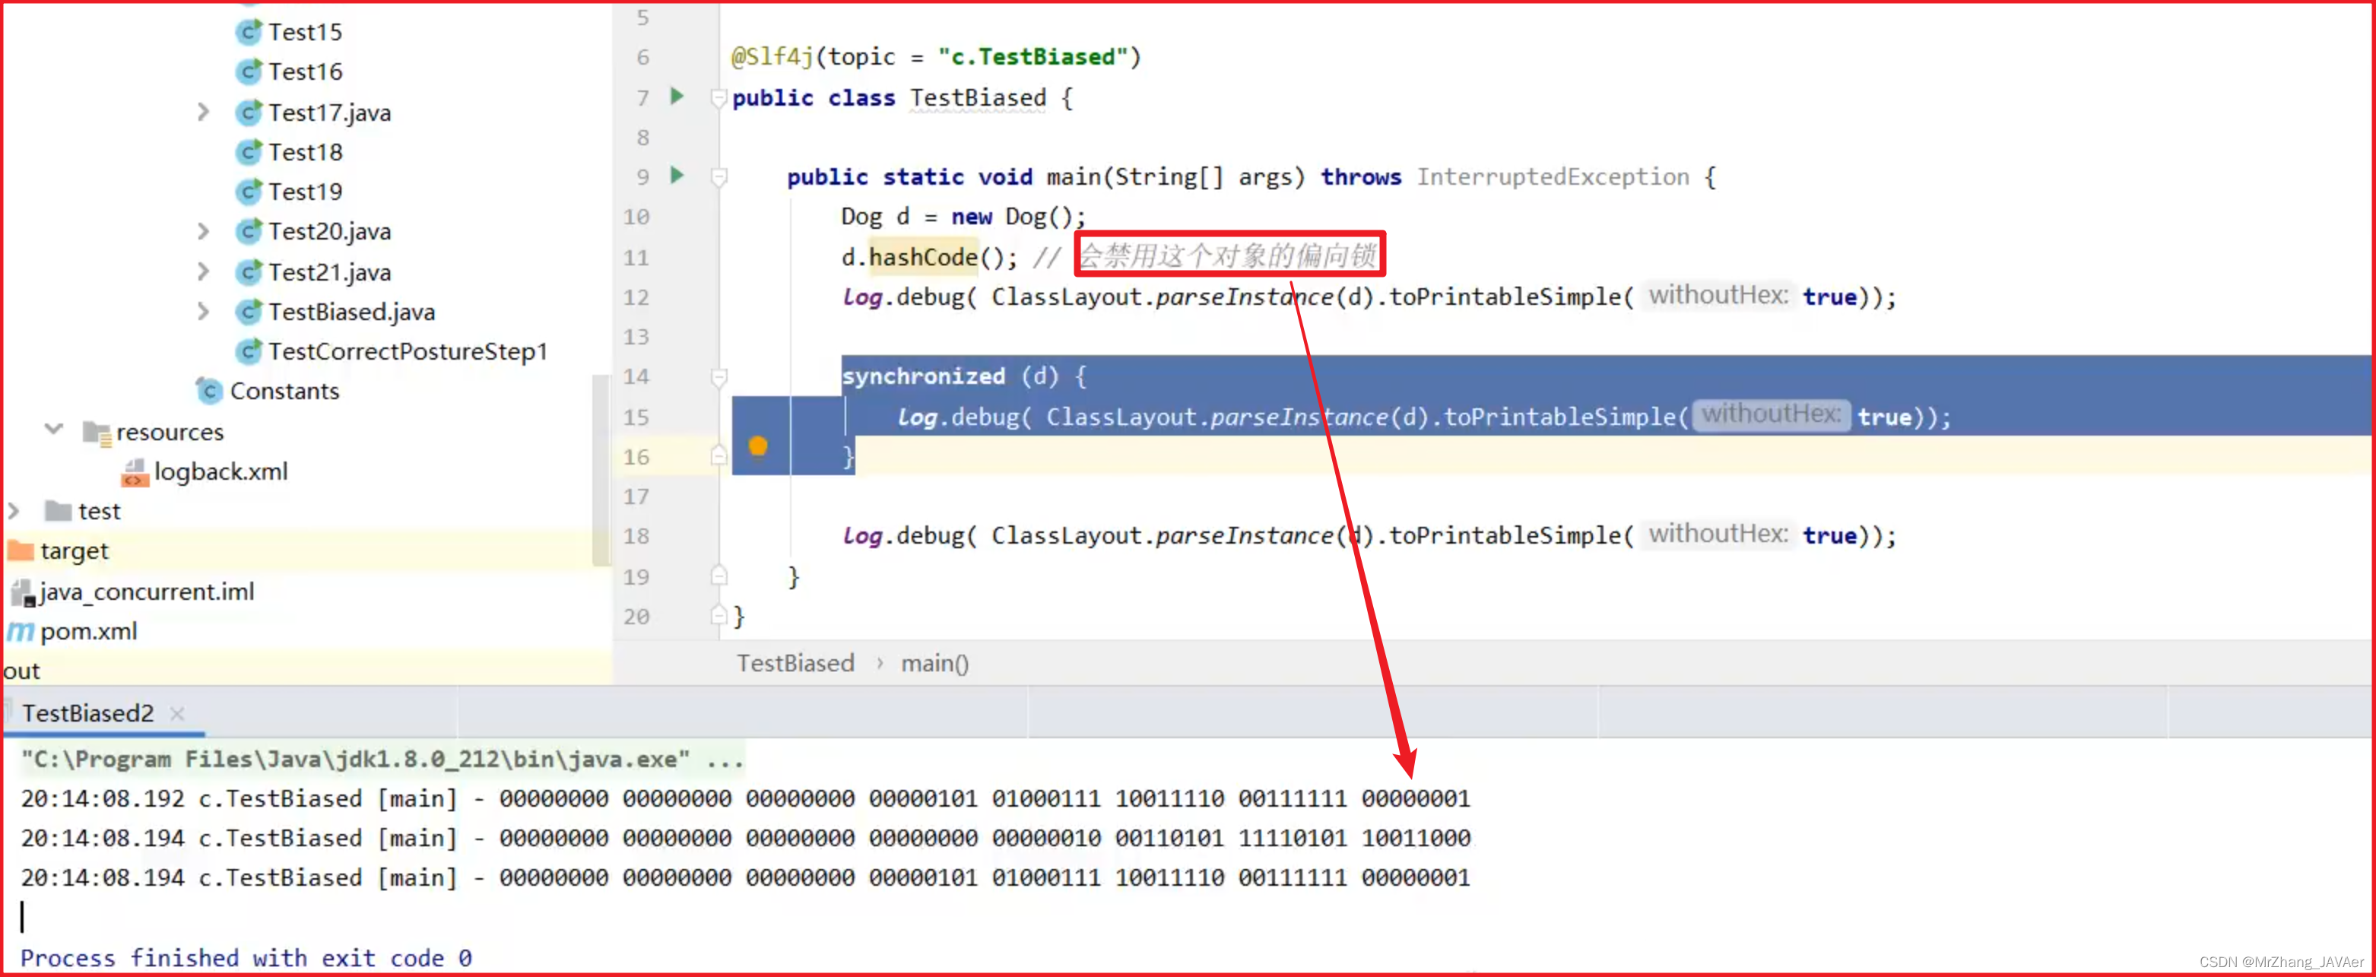This screenshot has height=977, width=2376.
Task: Click line number 12 in gutter
Action: pyautogui.click(x=636, y=298)
